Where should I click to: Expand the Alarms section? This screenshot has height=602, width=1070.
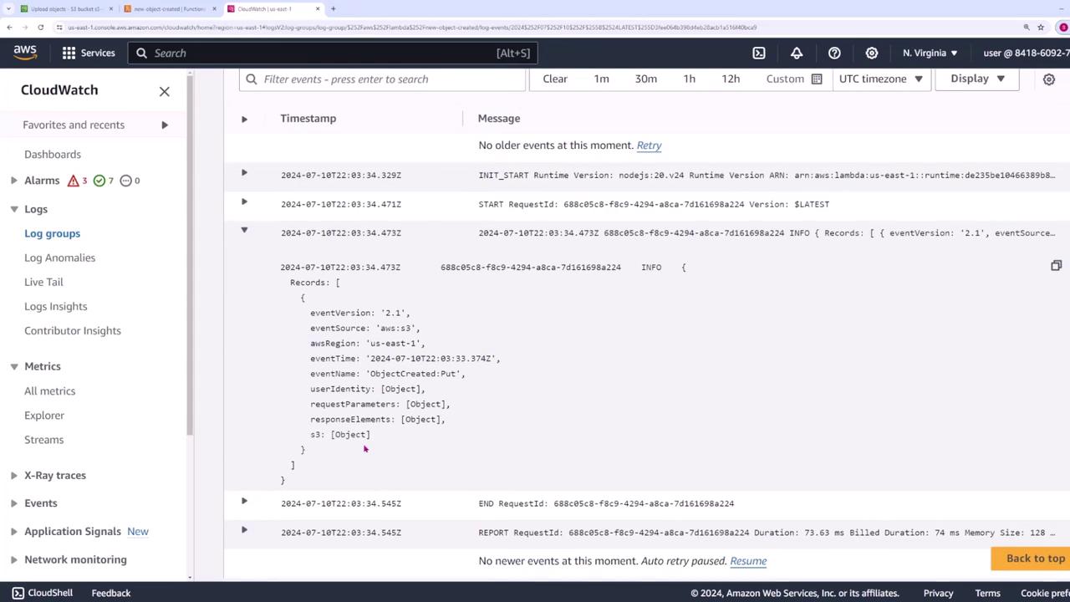(13, 181)
